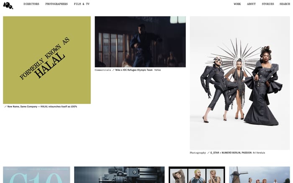Open the light blue magazine cover thumbnail
293x183 pixels.
(x=37, y=175)
